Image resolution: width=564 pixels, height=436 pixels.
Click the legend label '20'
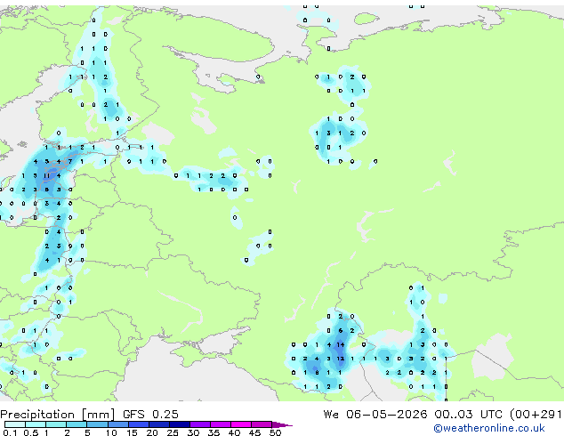click(x=152, y=432)
